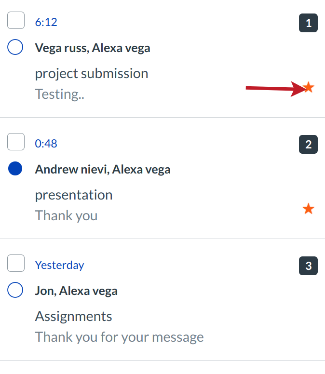Mark Jon conversation as unread
The height and width of the screenshot is (374, 325).
point(15,291)
